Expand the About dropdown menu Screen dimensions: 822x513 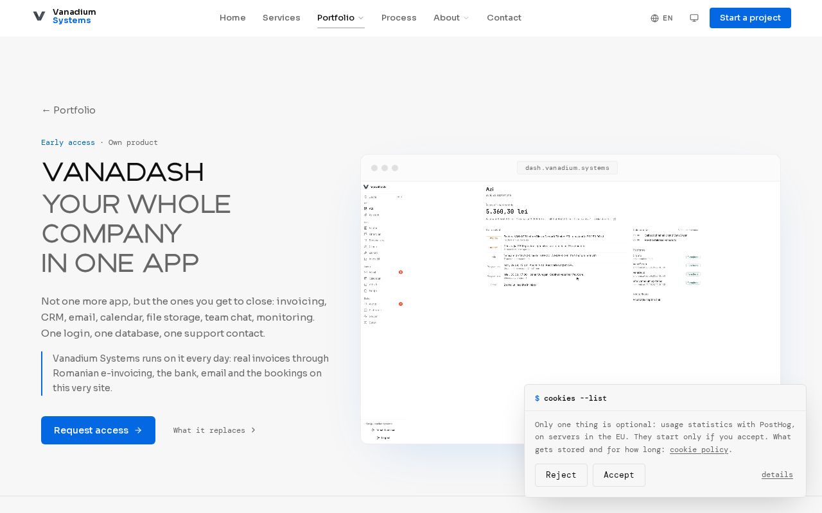[x=451, y=18]
